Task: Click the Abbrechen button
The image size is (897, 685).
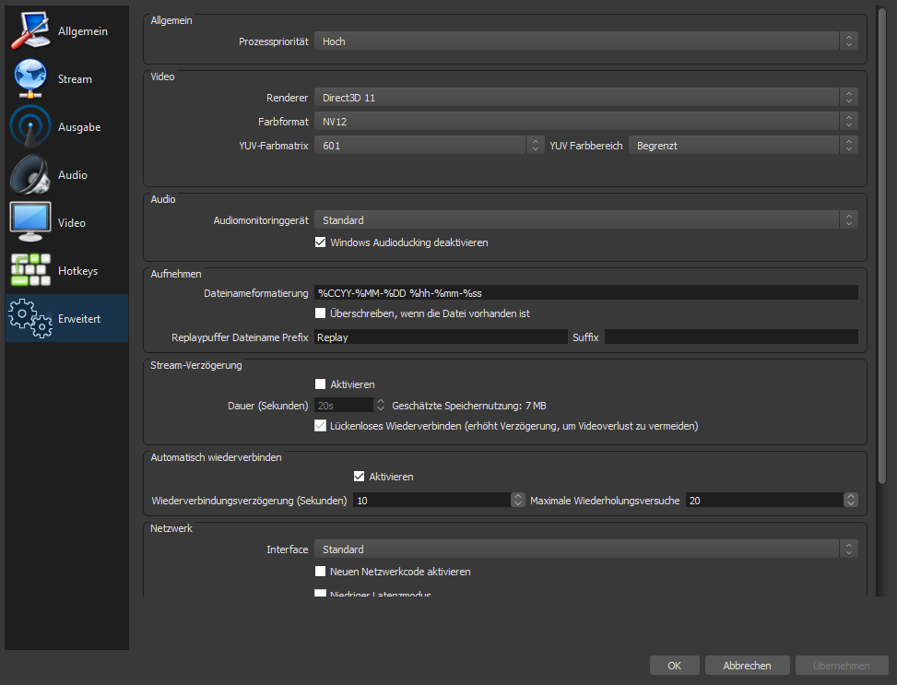Action: (747, 666)
